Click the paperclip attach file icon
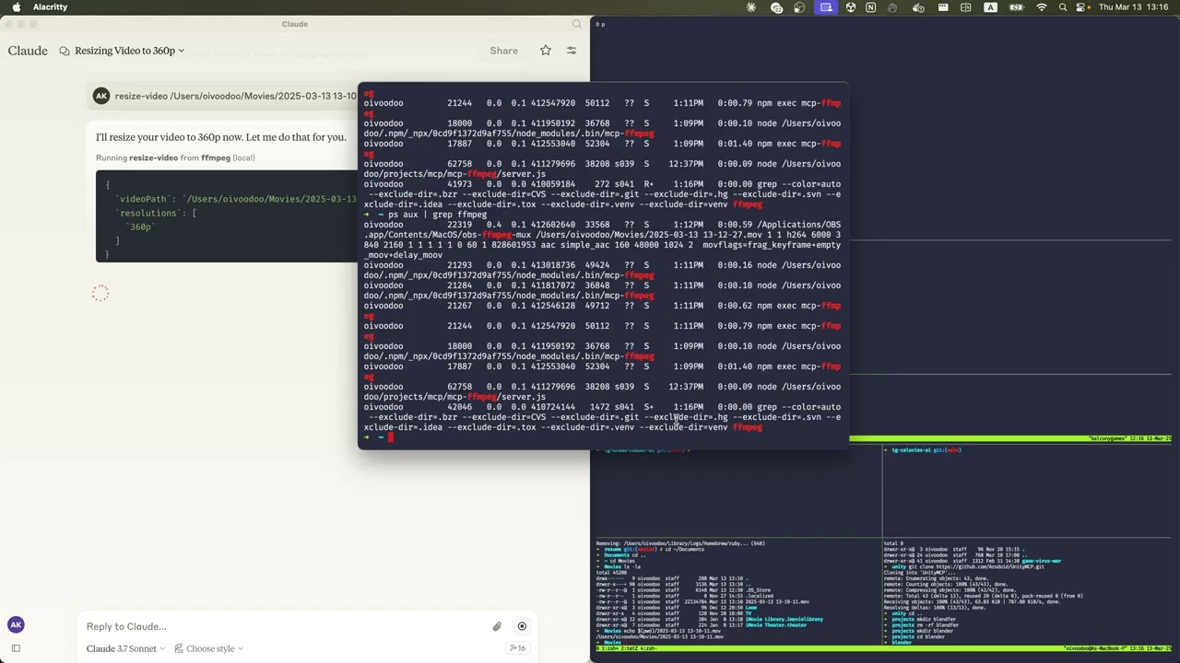The image size is (1180, 663). 497,626
